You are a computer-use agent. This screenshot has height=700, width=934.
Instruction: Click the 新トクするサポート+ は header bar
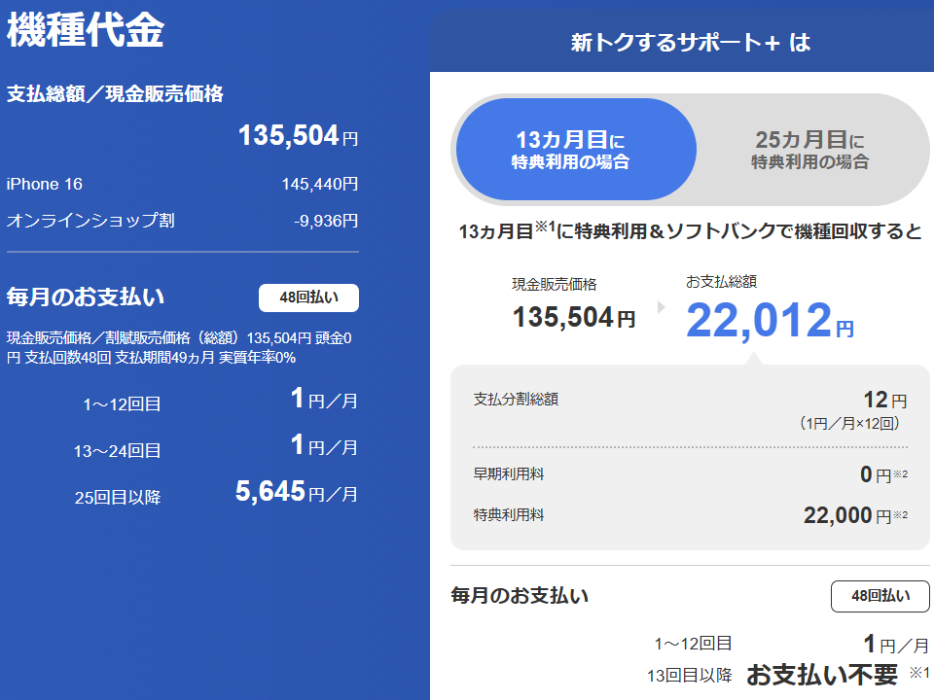point(681,43)
